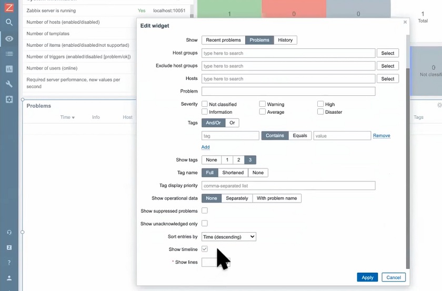Choose And/Or tags mode
The image size is (442, 291).
point(214,123)
